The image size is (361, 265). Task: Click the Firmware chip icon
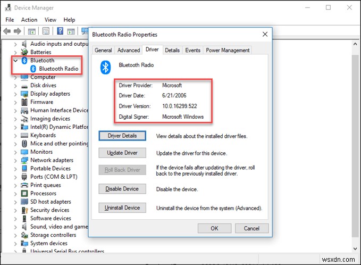point(24,102)
